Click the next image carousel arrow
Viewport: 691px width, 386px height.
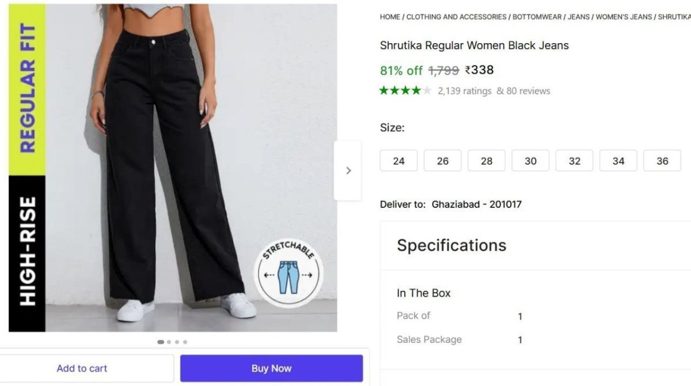(x=348, y=171)
